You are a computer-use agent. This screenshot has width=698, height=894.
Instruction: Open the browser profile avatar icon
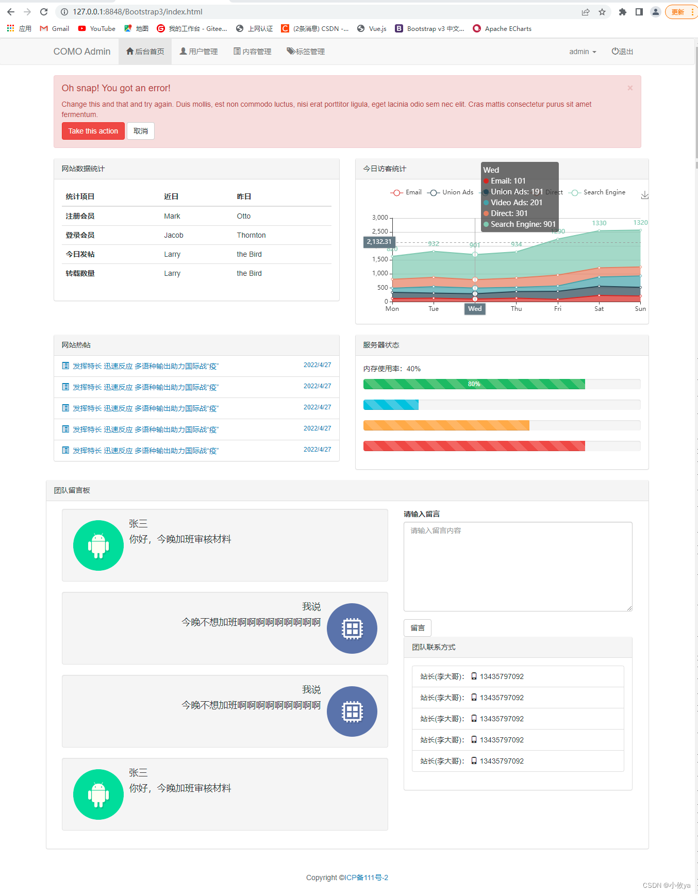pos(656,12)
